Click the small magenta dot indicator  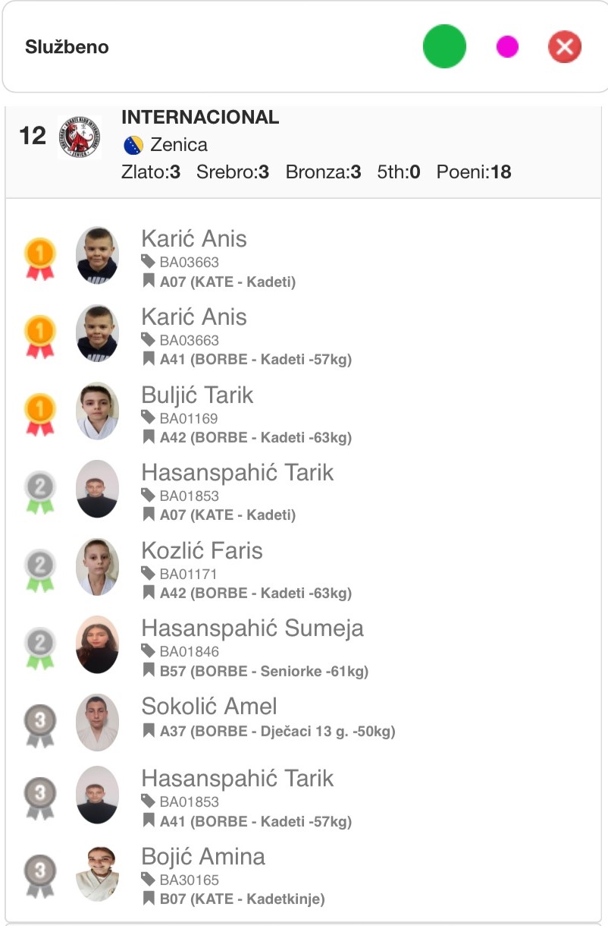[507, 47]
